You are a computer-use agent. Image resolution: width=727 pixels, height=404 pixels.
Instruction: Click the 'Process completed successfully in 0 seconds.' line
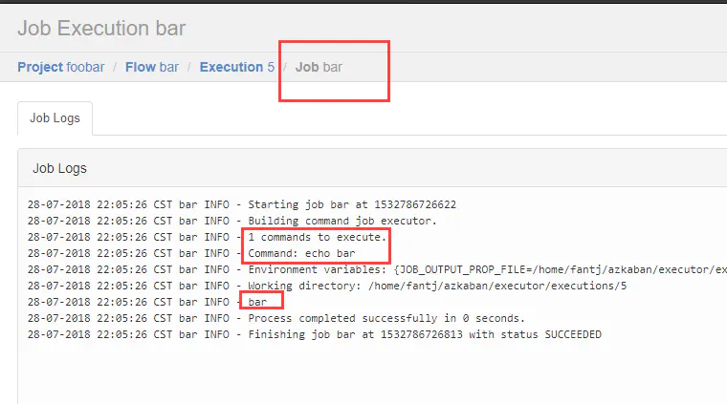click(275, 318)
